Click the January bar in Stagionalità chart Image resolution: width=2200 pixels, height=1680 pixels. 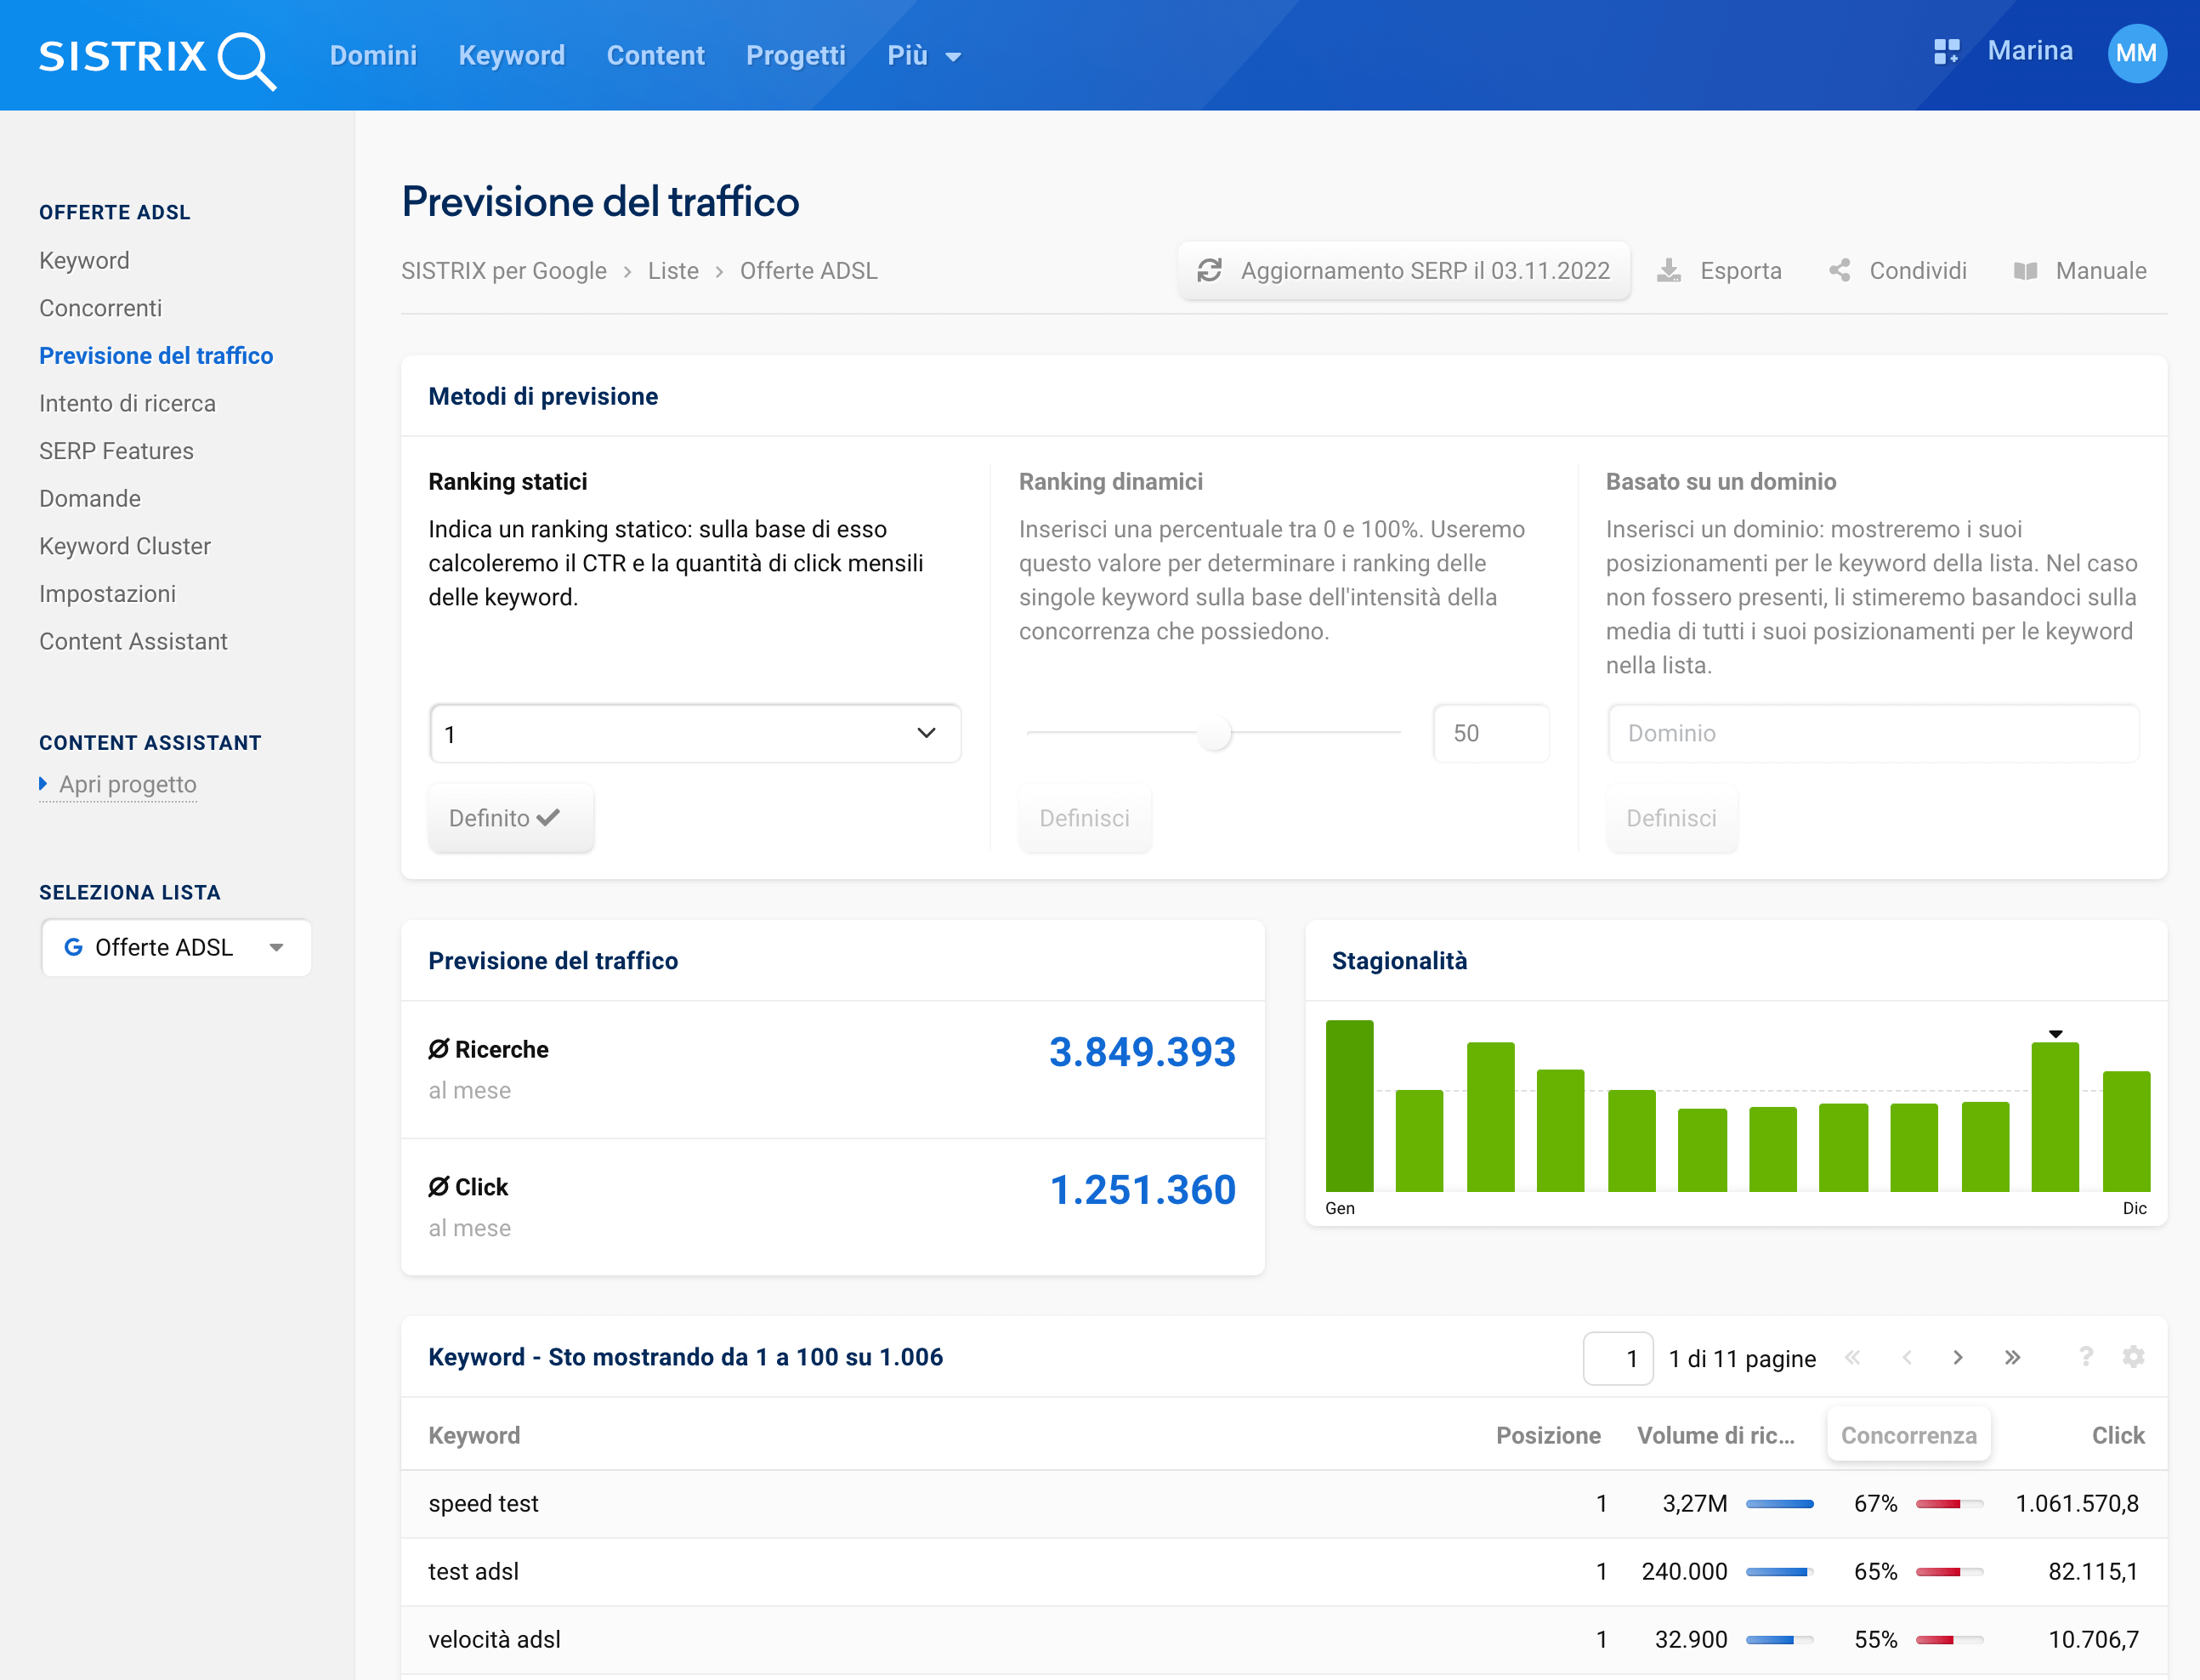[1349, 1105]
